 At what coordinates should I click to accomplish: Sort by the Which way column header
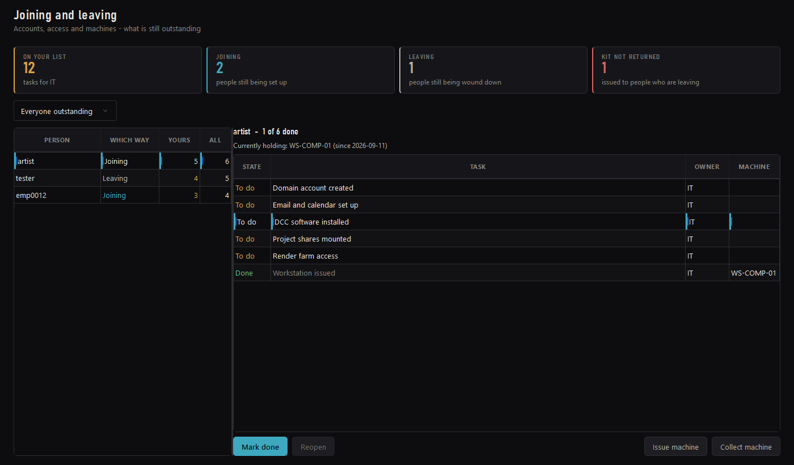coord(130,140)
